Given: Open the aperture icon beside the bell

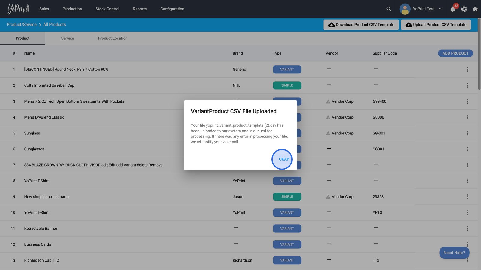Looking at the screenshot, I should (x=464, y=9).
